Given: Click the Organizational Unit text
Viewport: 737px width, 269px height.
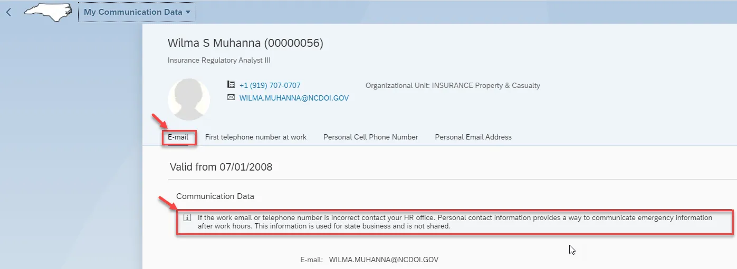Looking at the screenshot, I should coord(453,85).
